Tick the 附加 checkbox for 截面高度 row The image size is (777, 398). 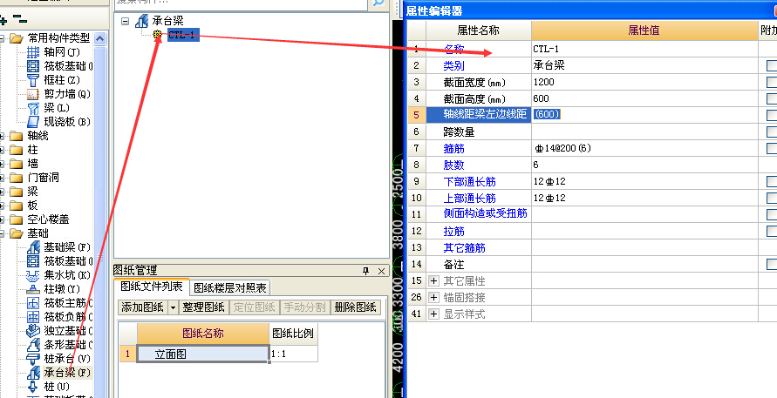point(772,99)
